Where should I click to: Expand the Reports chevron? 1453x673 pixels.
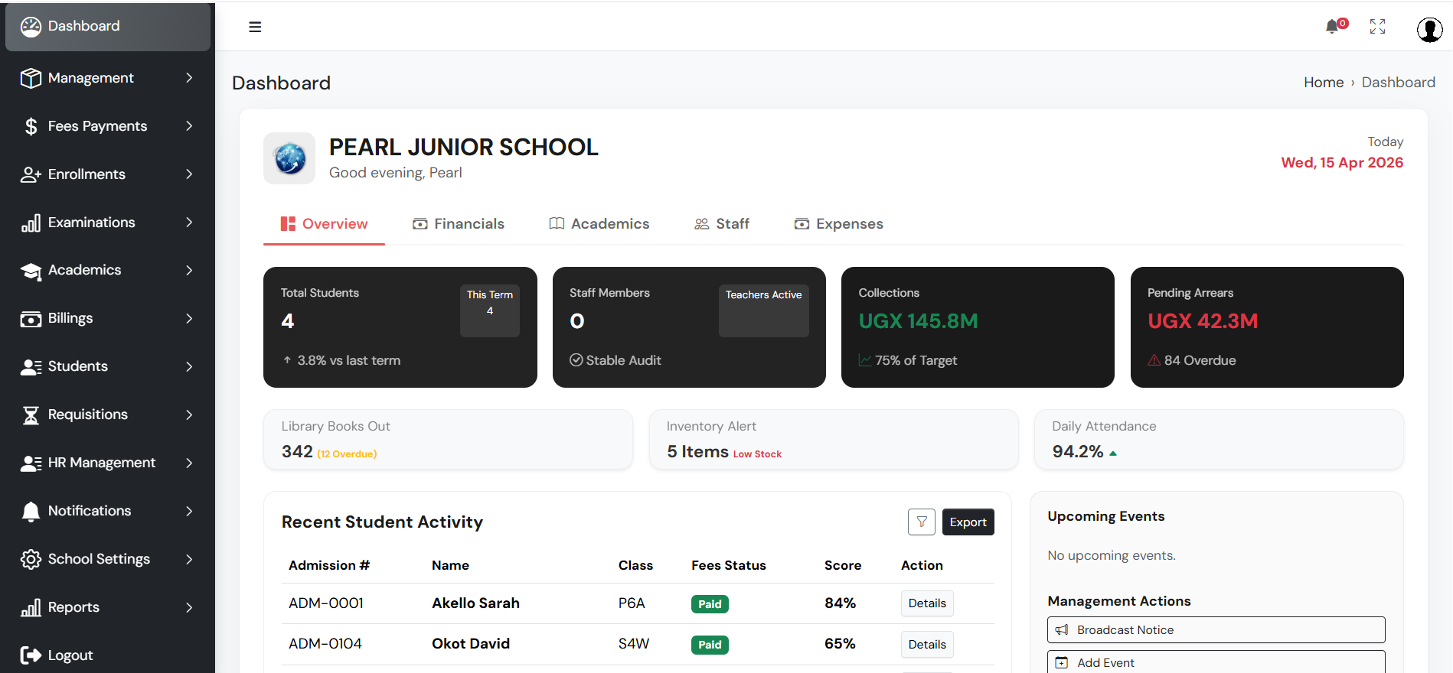tap(189, 607)
